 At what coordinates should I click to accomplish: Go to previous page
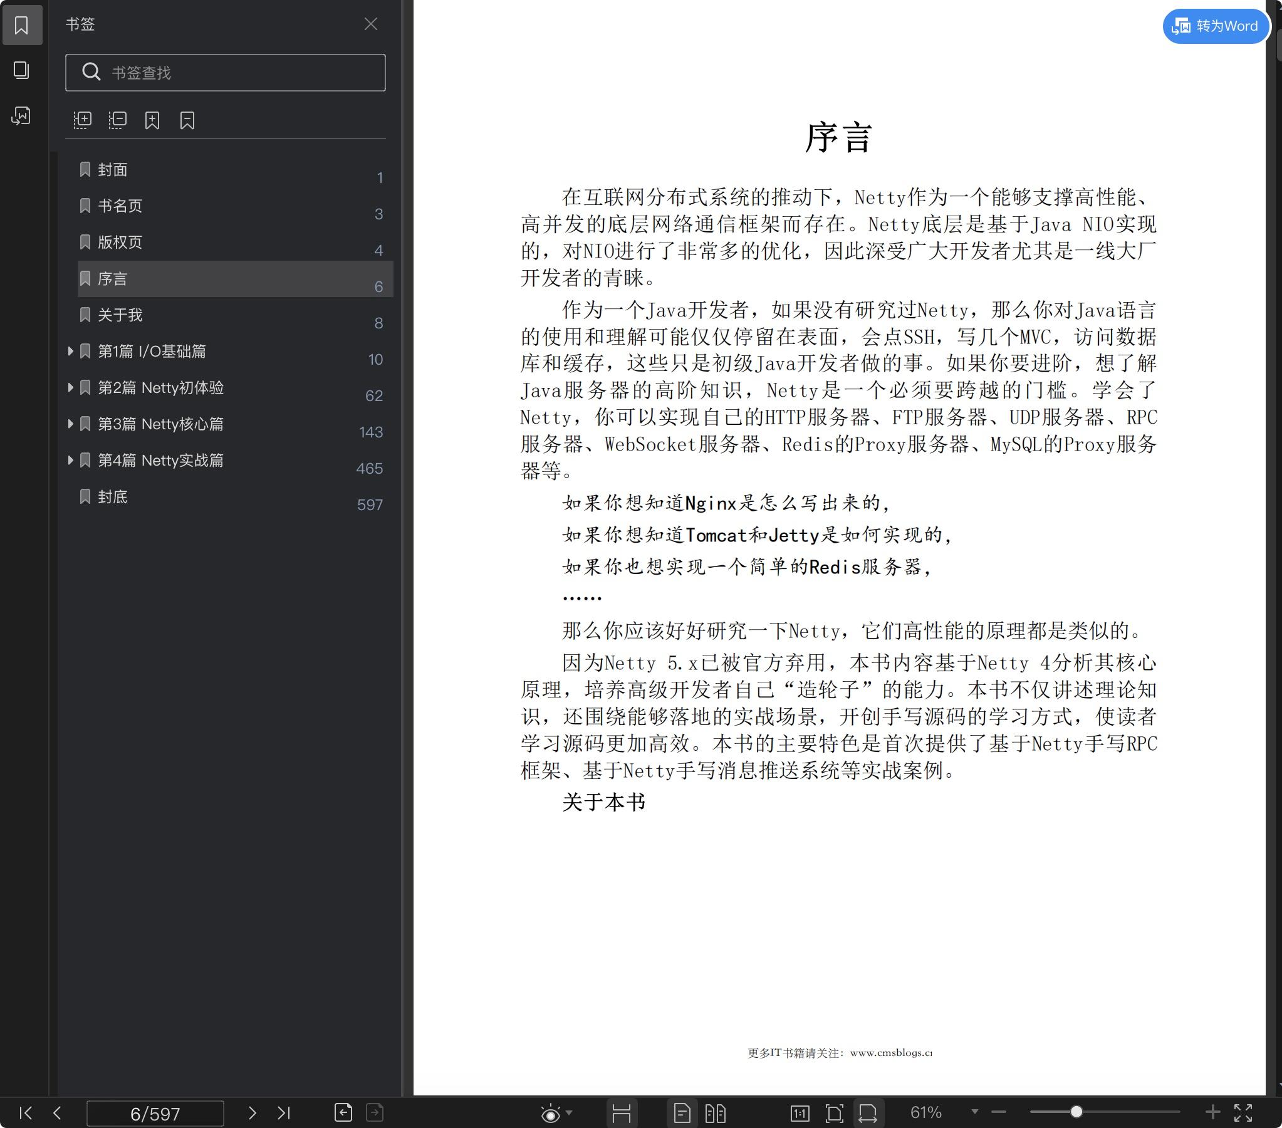[57, 1113]
